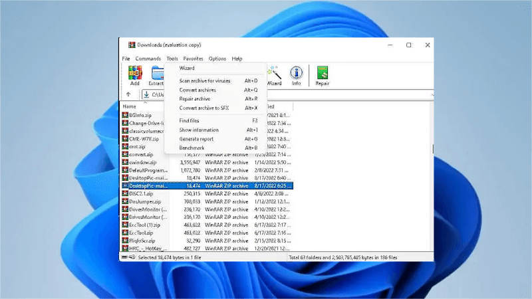Viewport: 532px width, 299px height.
Task: Open the Commands menu
Action: 148,58
